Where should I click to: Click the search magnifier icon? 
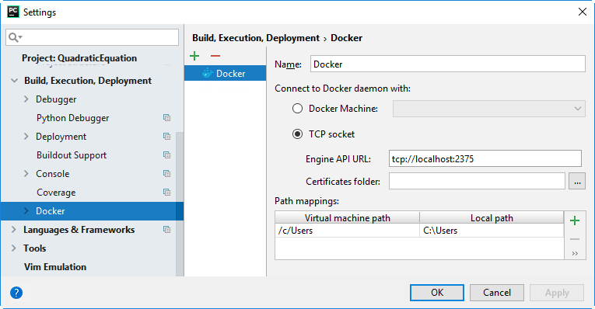pos(15,37)
